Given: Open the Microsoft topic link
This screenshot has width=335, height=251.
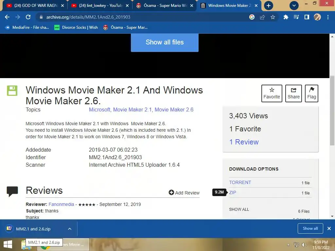Looking at the screenshot, I should [99, 110].
